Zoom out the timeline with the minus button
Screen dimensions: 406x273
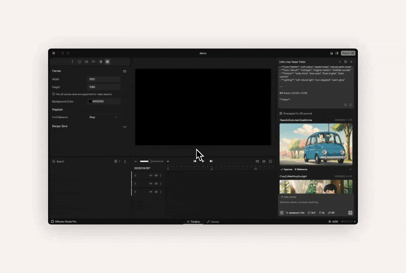click(136, 161)
